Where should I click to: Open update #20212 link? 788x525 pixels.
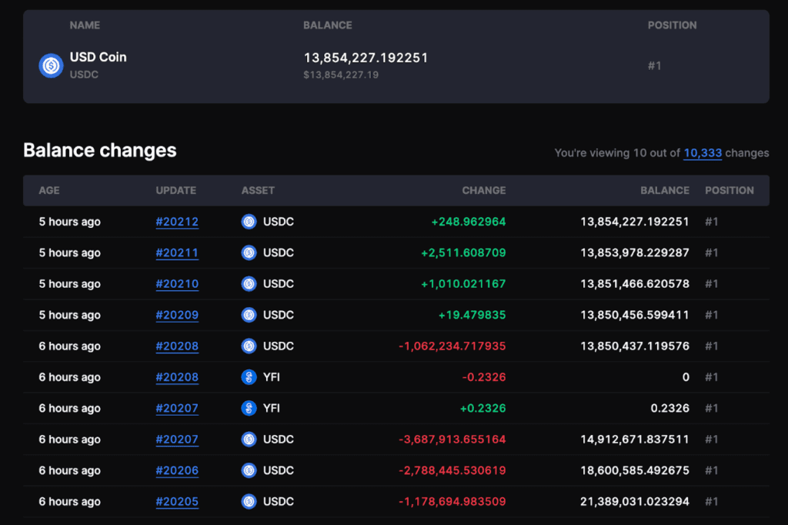177,222
